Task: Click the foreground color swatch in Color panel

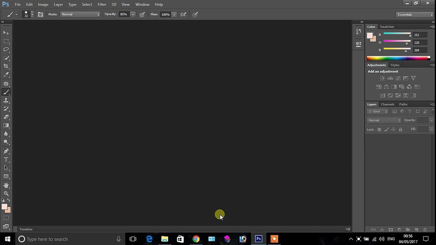Action: [370, 35]
